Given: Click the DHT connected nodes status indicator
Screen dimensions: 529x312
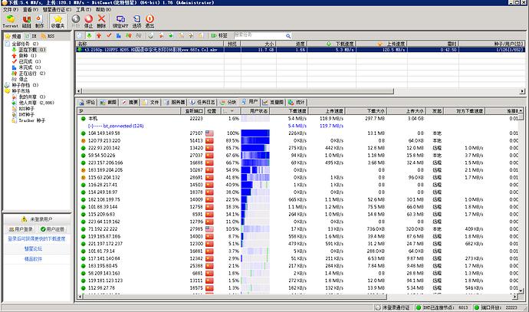Looking at the screenshot, I should pos(442,307).
